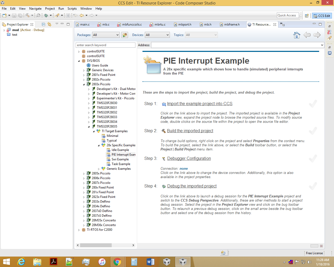Click the Save All toolbar icon

click(x=20, y=16)
